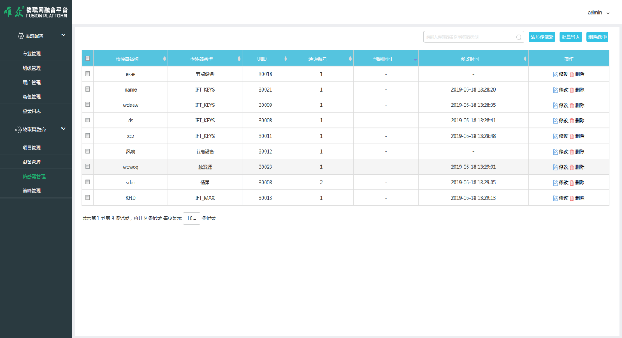The image size is (622, 338).
Task: Check the checkbox for sensor ds
Action: point(88,120)
